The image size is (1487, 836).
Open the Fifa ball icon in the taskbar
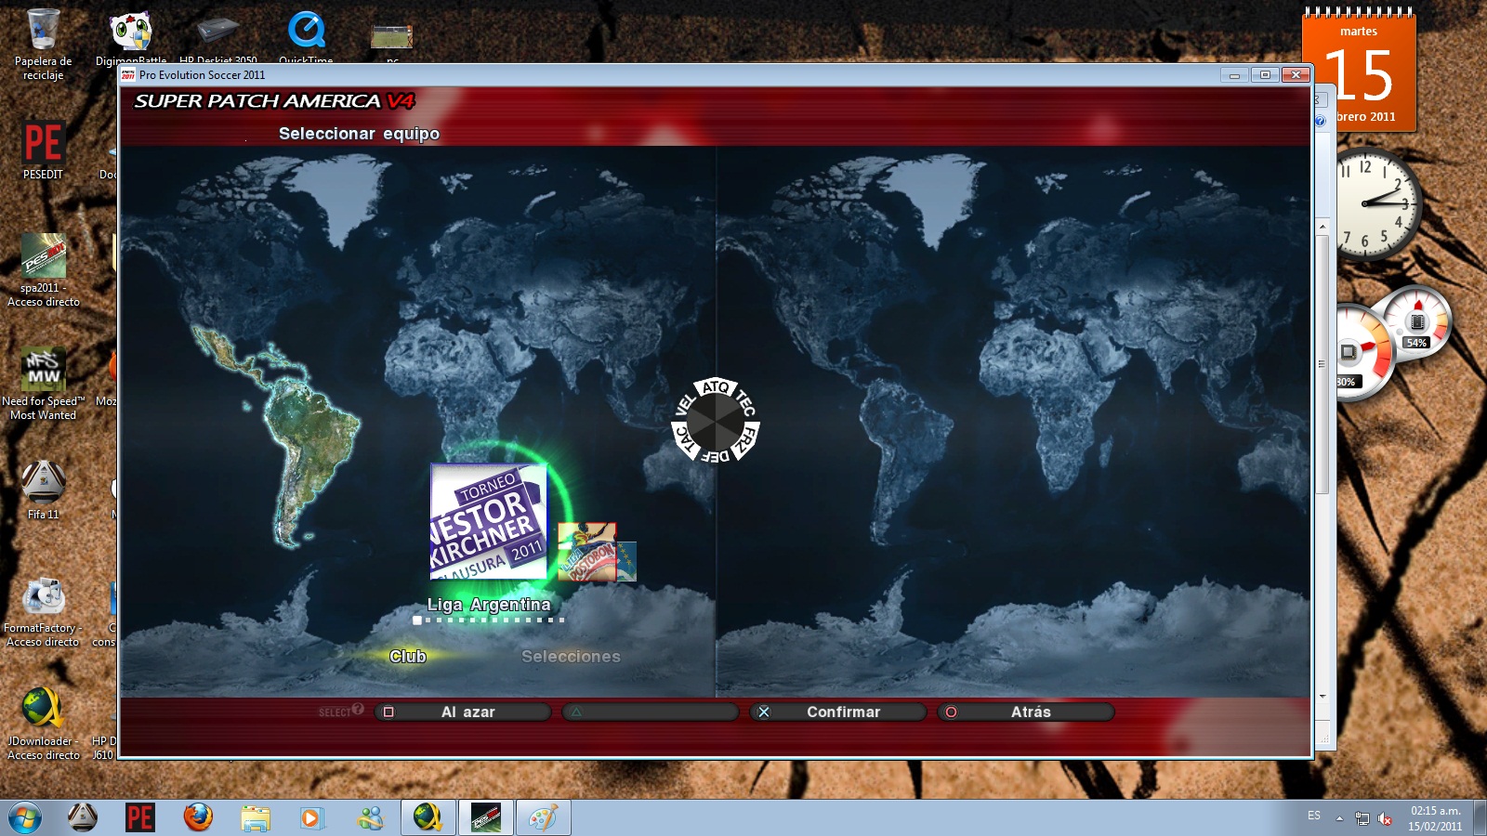tap(83, 817)
